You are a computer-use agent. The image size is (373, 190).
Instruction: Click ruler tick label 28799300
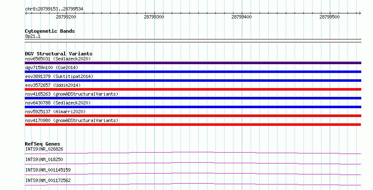tap(154, 17)
